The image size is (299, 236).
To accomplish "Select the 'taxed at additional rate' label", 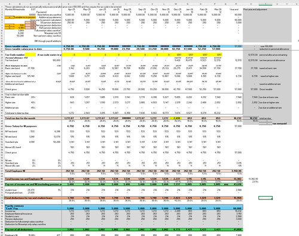I will 270,84.
